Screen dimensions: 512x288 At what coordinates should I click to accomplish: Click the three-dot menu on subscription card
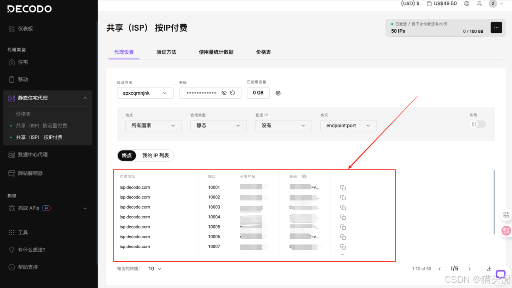pyautogui.click(x=496, y=28)
